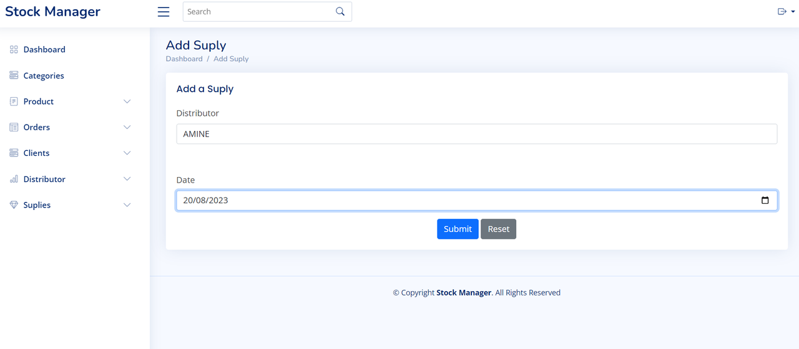799x349 pixels.
Task: Expand the Product menu chevron
Action: coord(127,102)
